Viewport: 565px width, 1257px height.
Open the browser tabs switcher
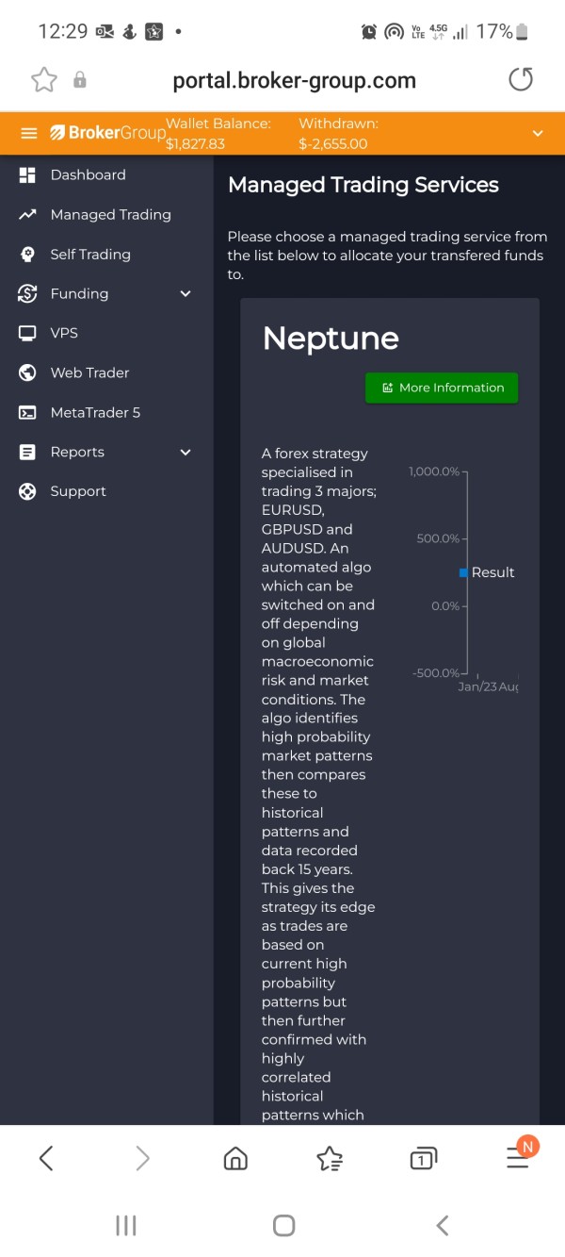coord(423,1159)
